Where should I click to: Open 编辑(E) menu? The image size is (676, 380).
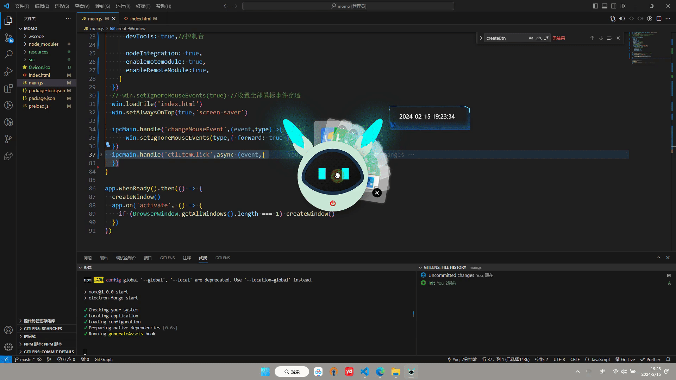pos(42,6)
